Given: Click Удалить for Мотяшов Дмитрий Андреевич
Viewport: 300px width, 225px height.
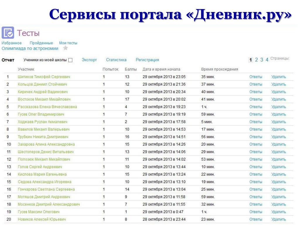Looking at the screenshot, I should pyautogui.click(x=279, y=197).
